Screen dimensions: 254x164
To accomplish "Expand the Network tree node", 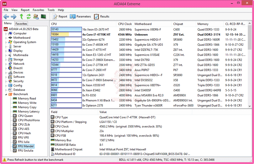I will coord(6,64).
